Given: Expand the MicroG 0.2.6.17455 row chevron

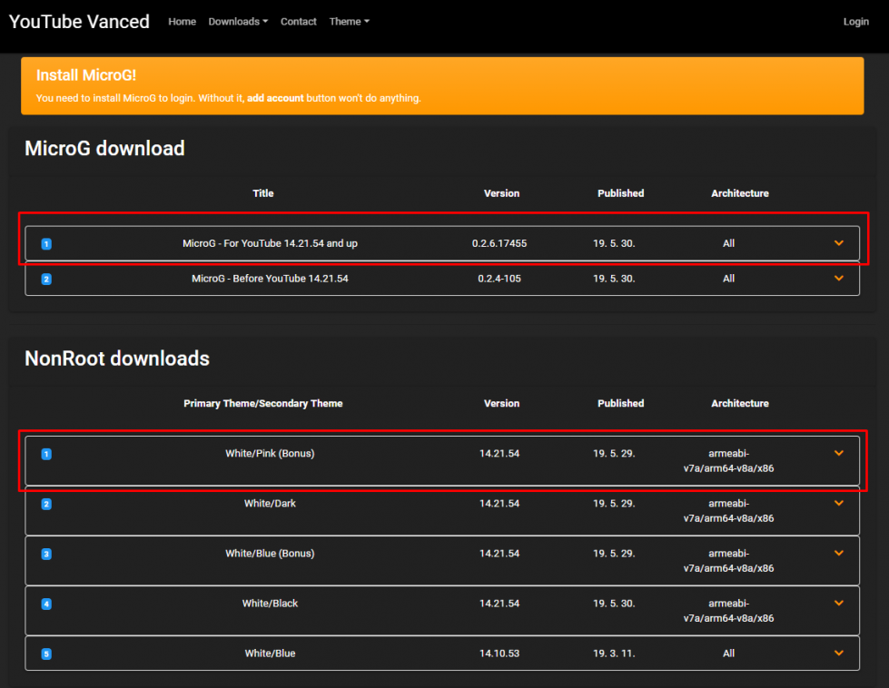Looking at the screenshot, I should point(838,243).
